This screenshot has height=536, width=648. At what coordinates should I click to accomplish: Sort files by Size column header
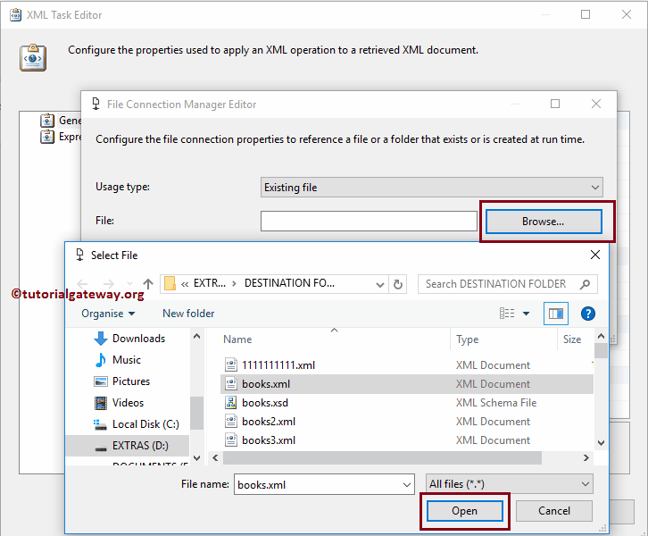(572, 339)
